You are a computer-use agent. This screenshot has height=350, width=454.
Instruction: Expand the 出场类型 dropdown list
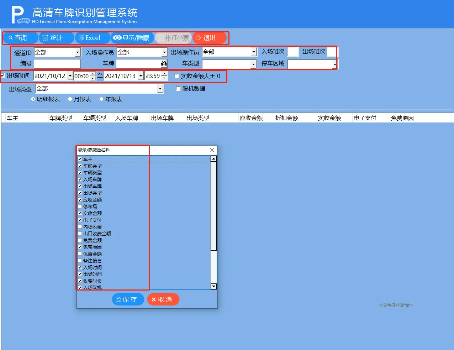(160, 89)
